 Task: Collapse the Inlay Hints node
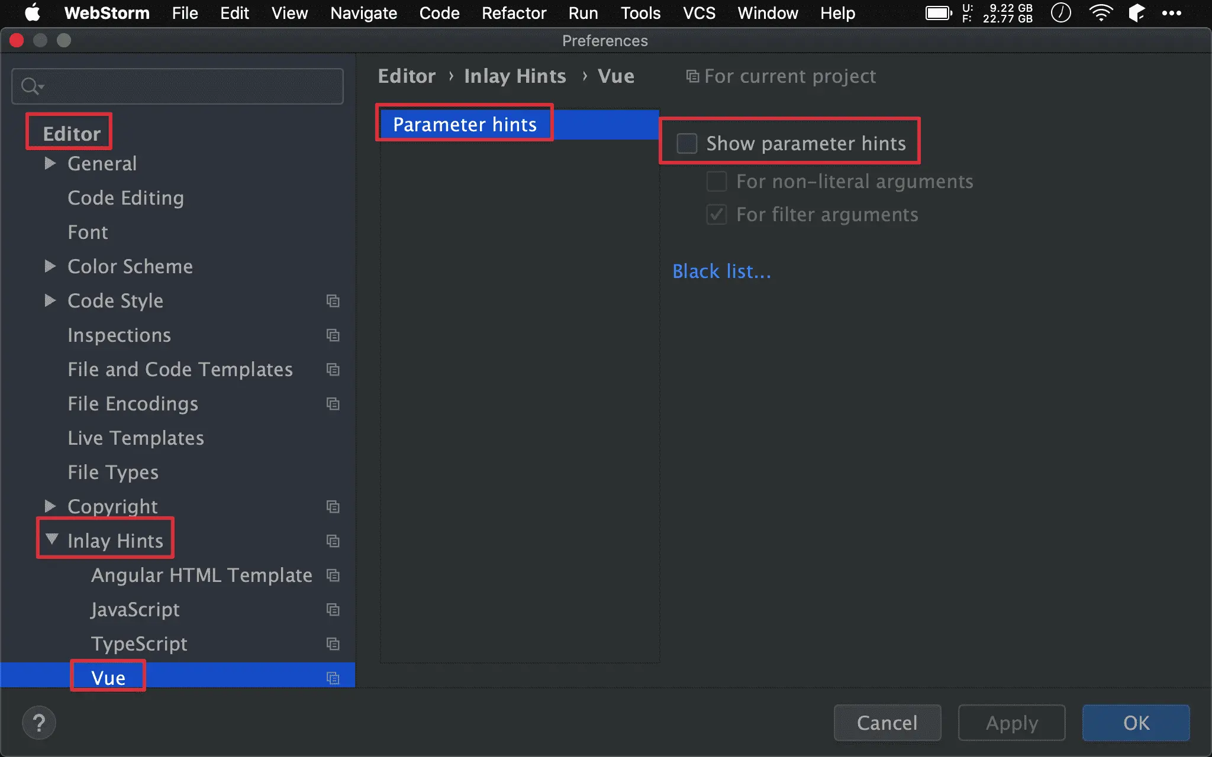pyautogui.click(x=52, y=539)
